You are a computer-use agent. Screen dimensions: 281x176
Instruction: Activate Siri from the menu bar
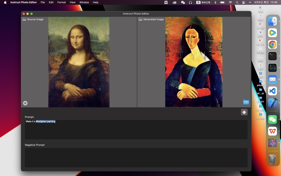pyautogui.click(x=250, y=2)
